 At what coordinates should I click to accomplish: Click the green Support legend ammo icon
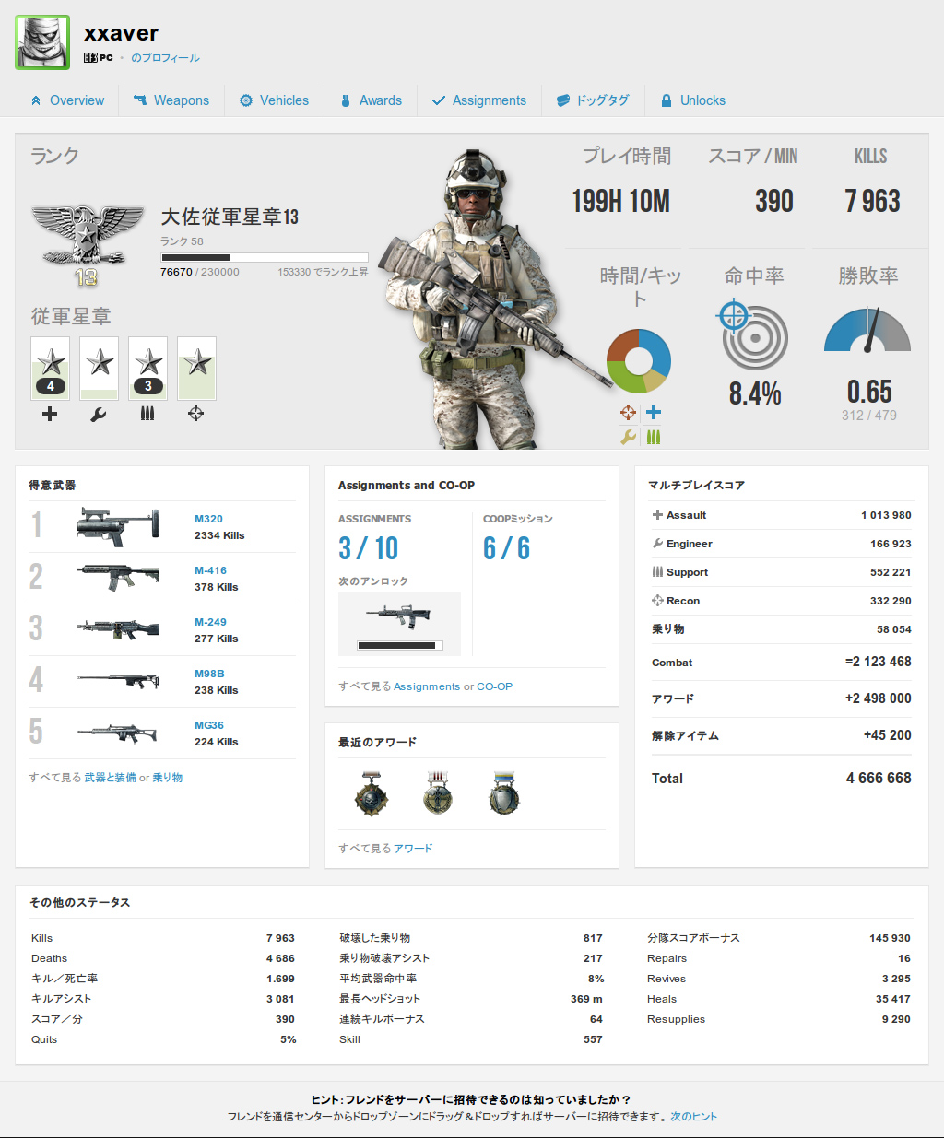coord(654,437)
